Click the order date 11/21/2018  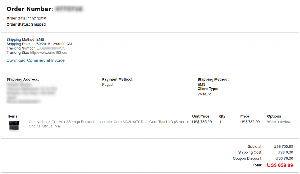tap(37, 18)
